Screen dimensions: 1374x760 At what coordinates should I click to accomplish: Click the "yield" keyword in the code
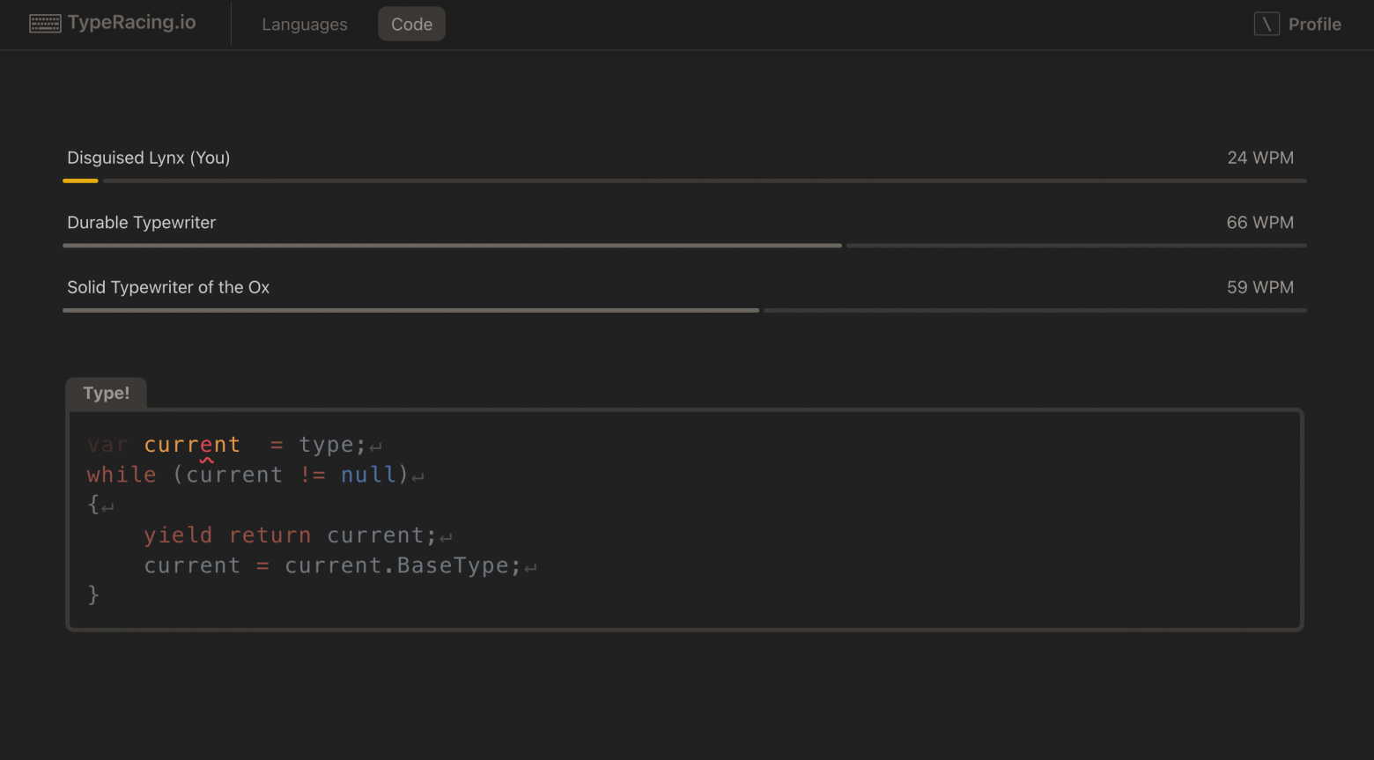tap(178, 535)
